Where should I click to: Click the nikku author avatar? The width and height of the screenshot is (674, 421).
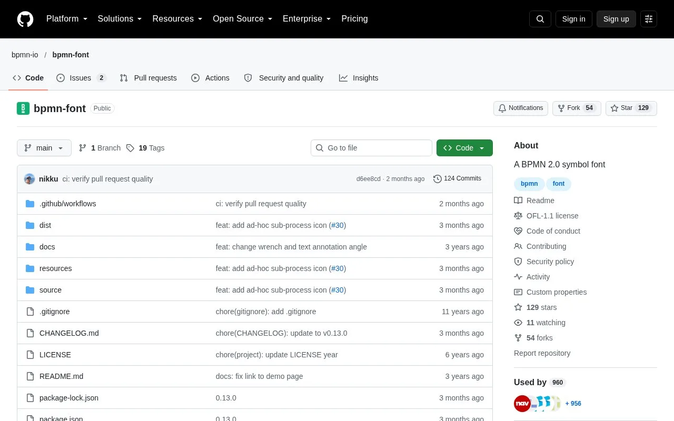click(29, 179)
